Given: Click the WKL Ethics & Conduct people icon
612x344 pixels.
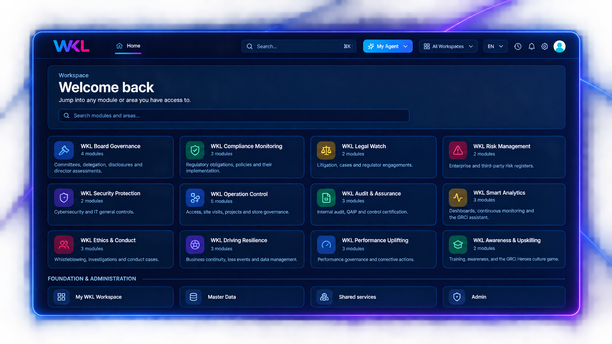Looking at the screenshot, I should pos(64,245).
